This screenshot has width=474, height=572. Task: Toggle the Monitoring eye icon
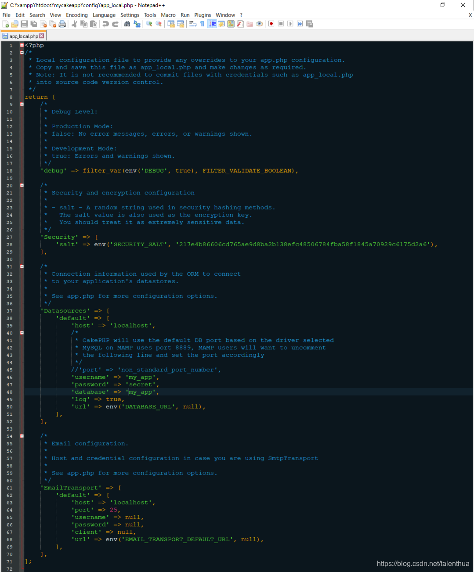[x=259, y=24]
